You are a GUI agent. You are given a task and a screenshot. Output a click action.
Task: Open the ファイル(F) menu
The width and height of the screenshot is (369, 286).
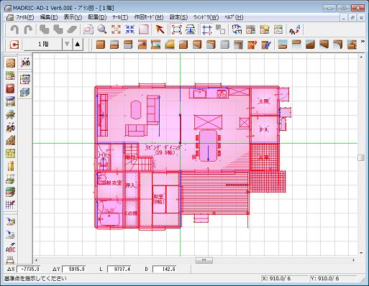point(25,17)
